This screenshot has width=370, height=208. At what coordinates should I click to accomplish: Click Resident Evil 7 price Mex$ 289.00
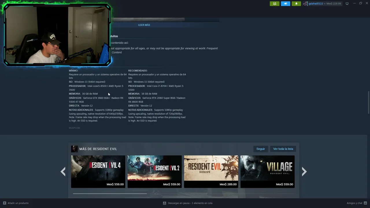(228, 184)
